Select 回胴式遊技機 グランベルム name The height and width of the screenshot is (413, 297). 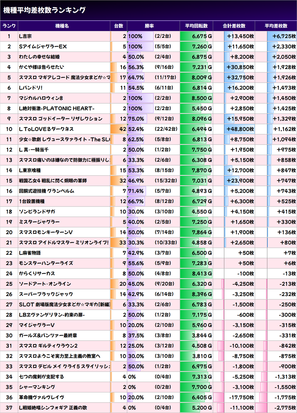[x=47, y=191]
